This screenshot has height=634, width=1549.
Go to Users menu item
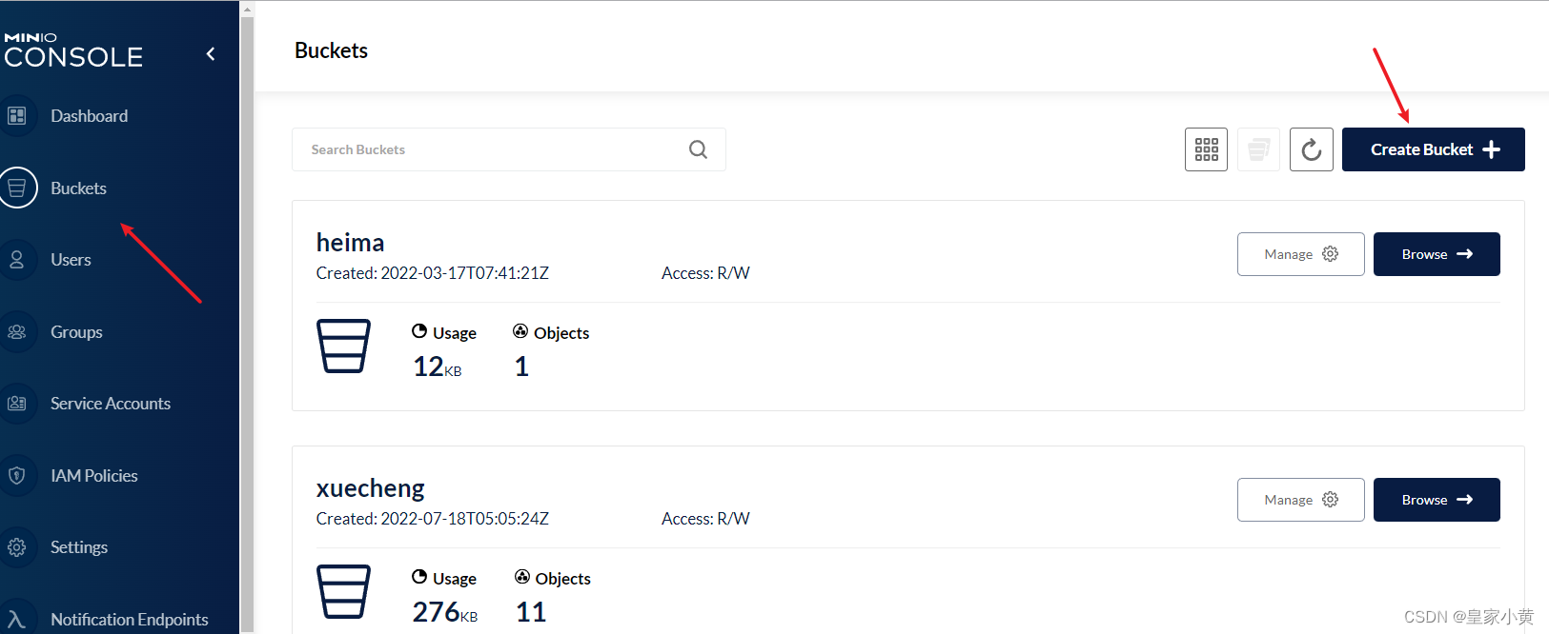coord(71,260)
